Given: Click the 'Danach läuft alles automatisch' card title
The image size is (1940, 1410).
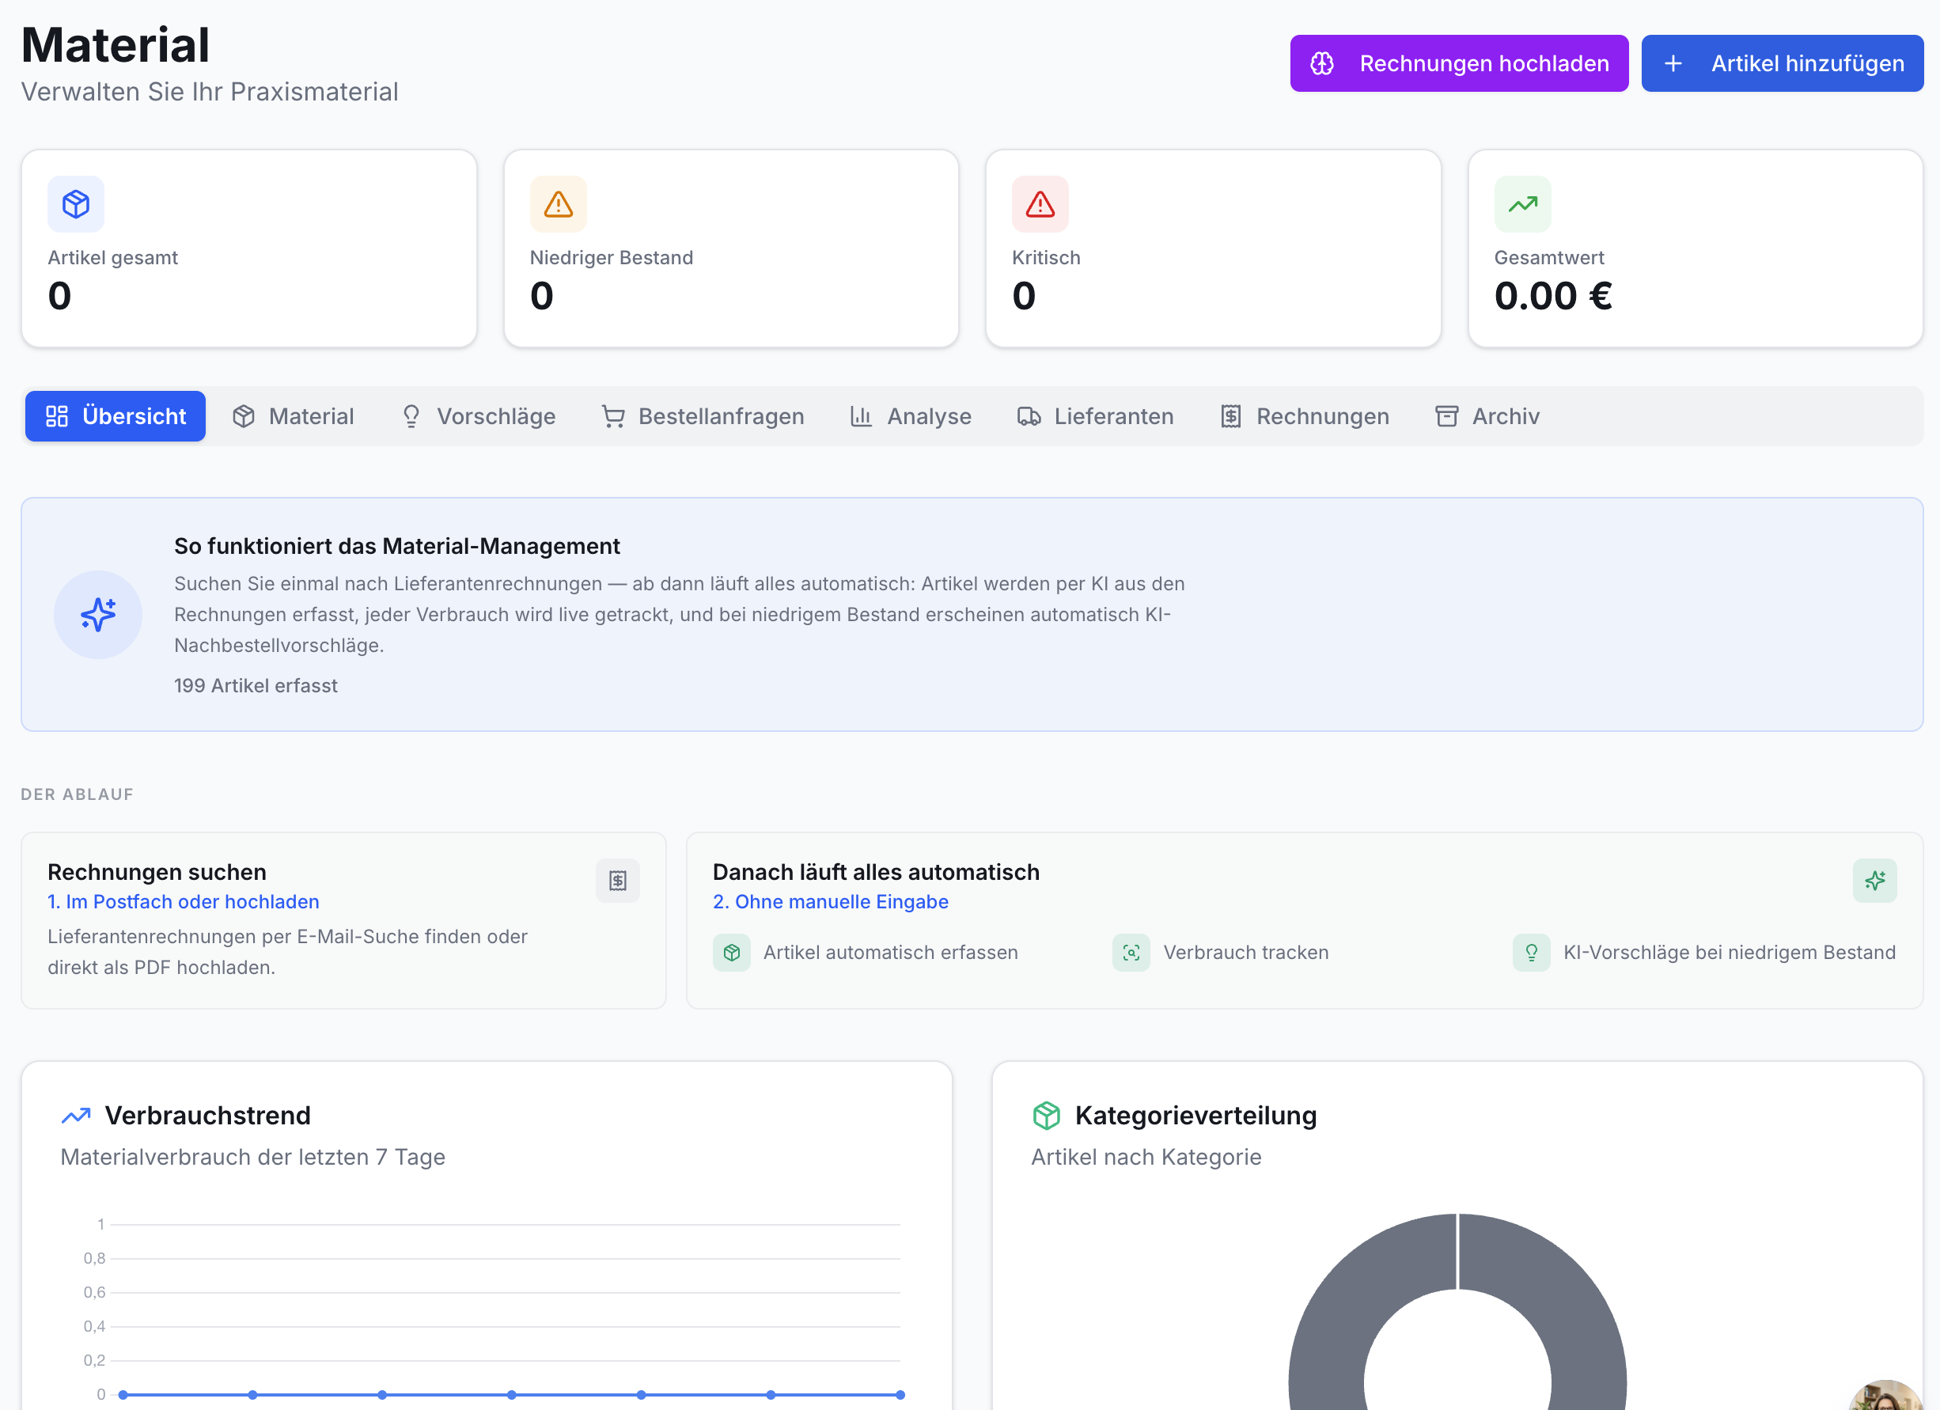Looking at the screenshot, I should coord(876,872).
